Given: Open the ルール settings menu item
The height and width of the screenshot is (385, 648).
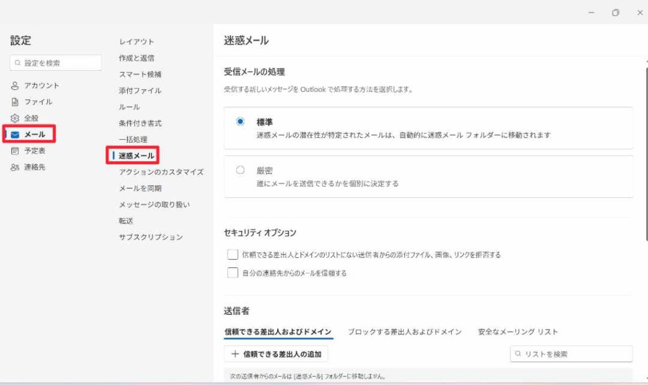Looking at the screenshot, I should 130,107.
